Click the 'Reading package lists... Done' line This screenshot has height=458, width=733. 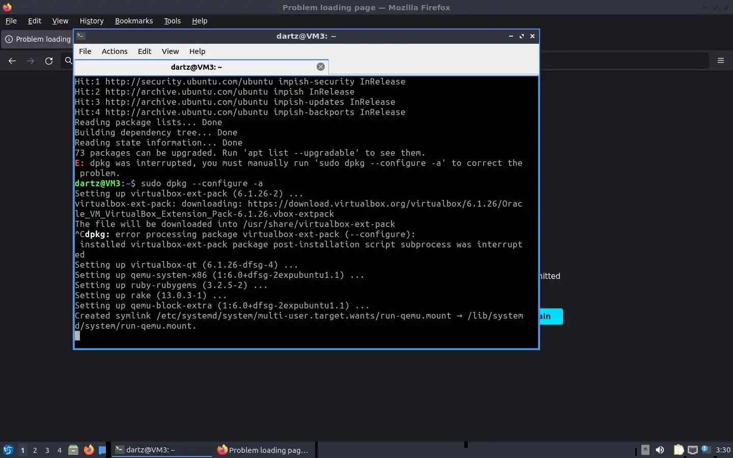[x=148, y=122]
